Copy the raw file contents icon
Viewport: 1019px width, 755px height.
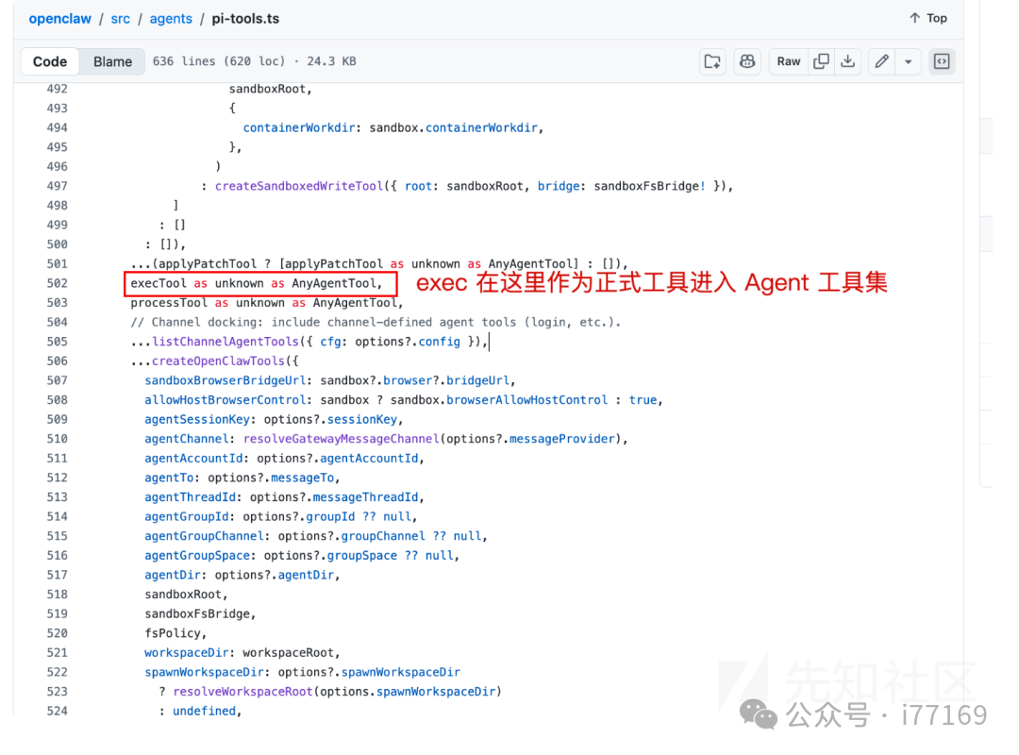click(x=821, y=60)
